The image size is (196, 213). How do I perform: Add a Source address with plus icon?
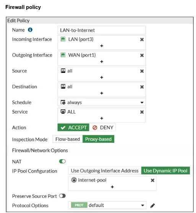pyautogui.click(x=102, y=77)
